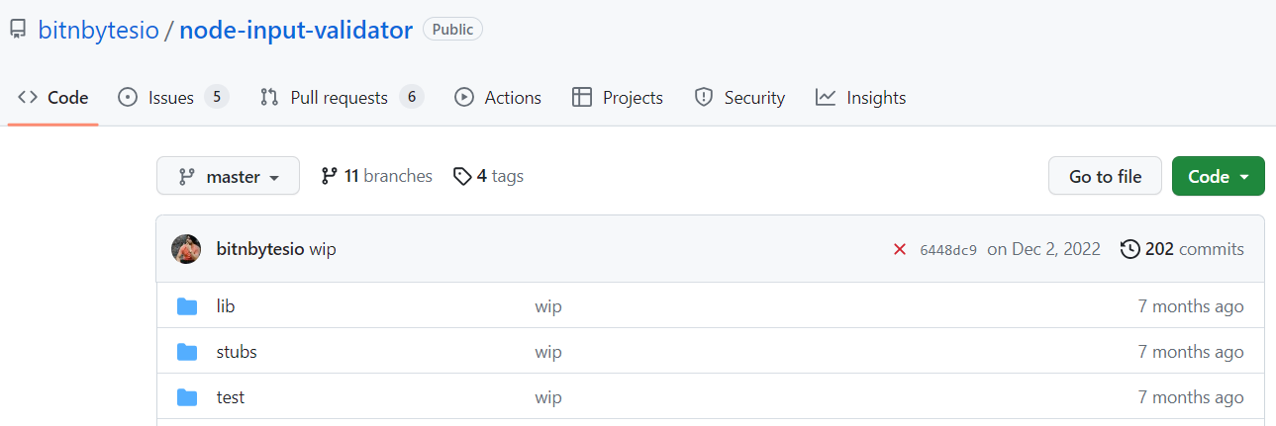
Task: Open bitnbytesio author link in commit bar
Action: (x=260, y=249)
